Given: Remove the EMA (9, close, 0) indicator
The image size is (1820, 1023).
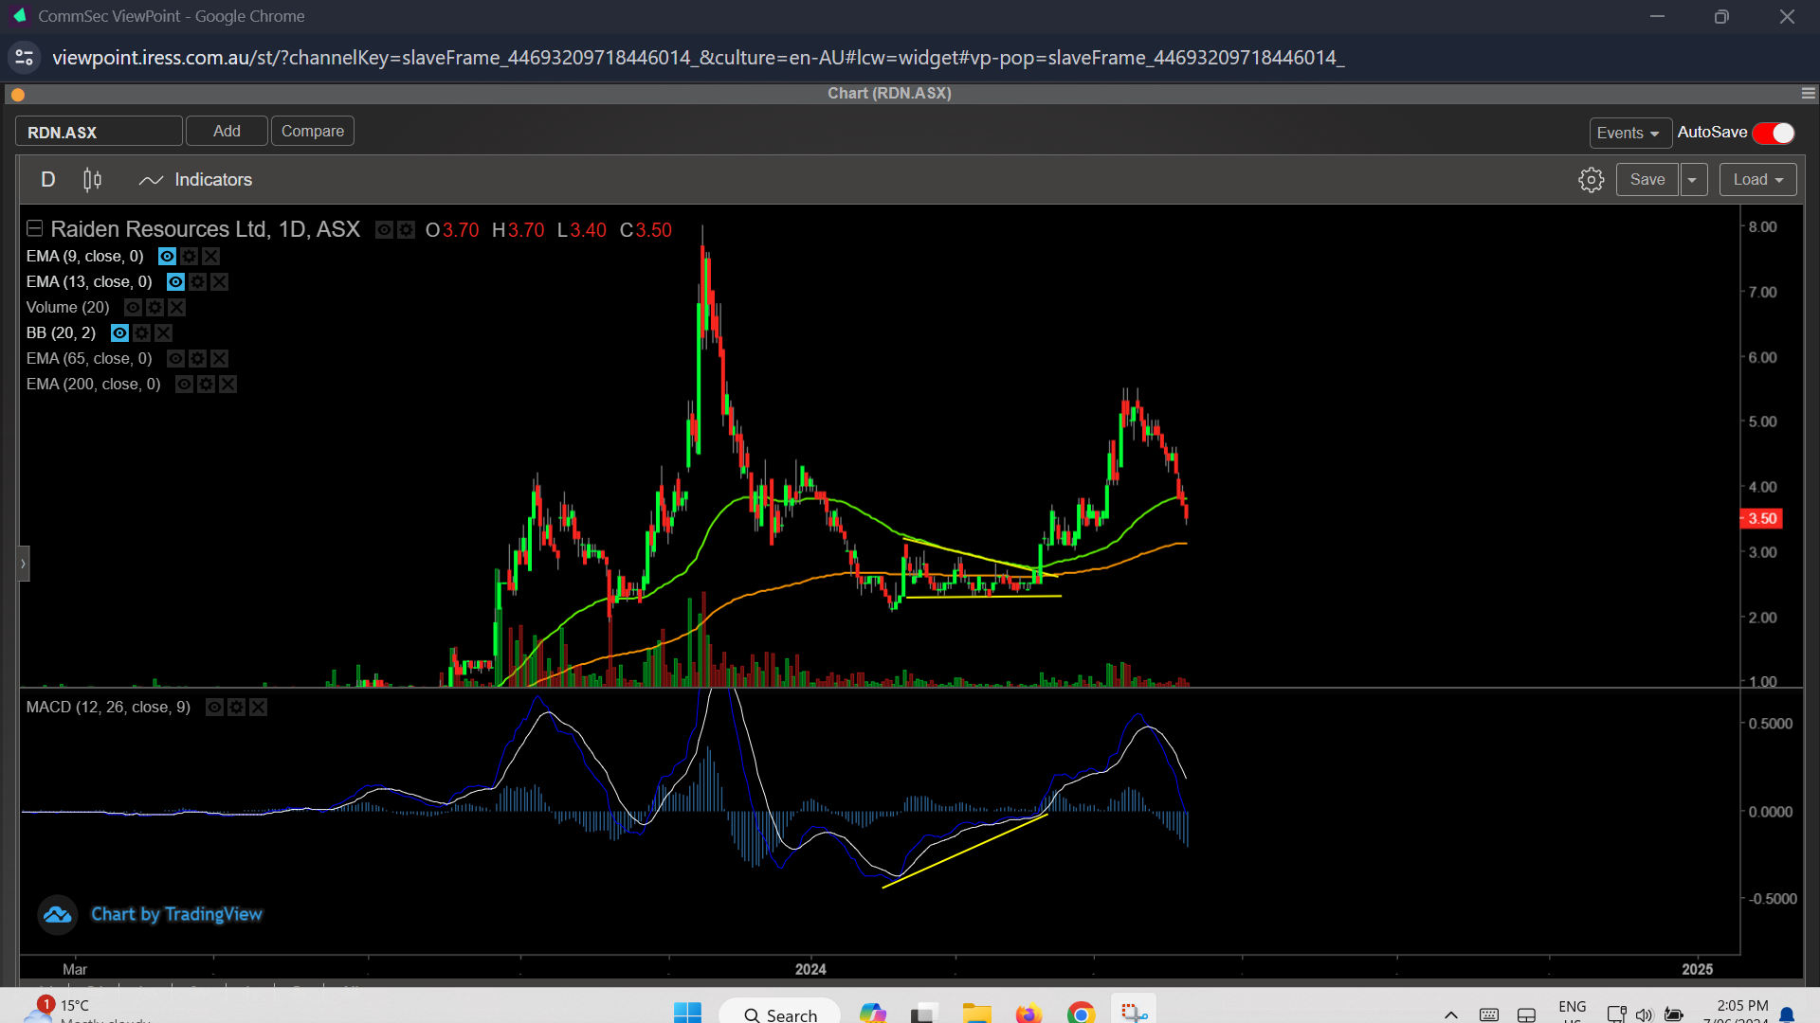Looking at the screenshot, I should click(x=210, y=256).
